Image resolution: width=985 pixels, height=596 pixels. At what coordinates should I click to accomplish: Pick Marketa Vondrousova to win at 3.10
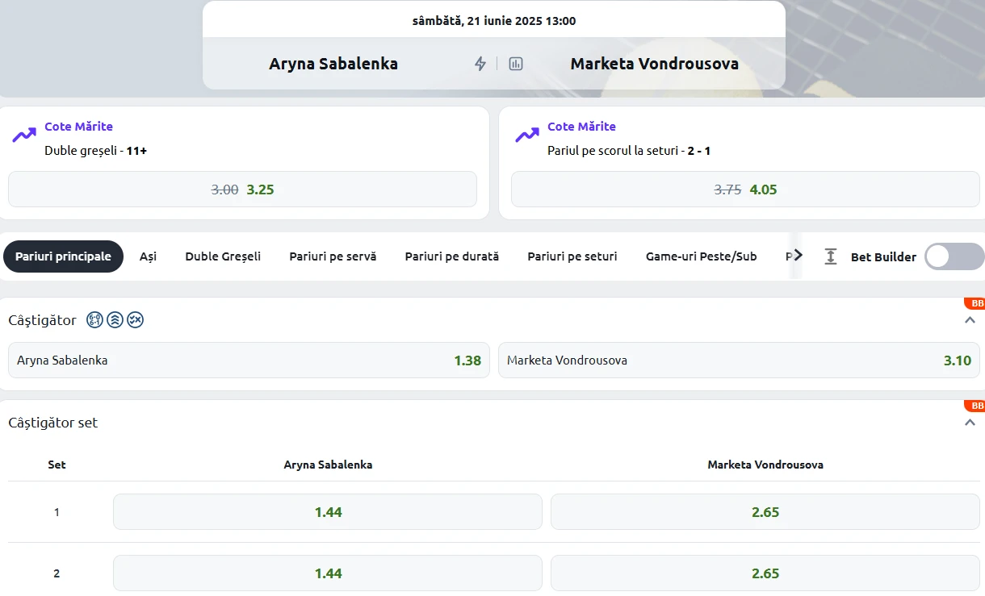tap(740, 361)
